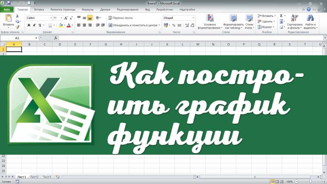Increase decimal places icon
327x184 pixels.
click(x=187, y=25)
